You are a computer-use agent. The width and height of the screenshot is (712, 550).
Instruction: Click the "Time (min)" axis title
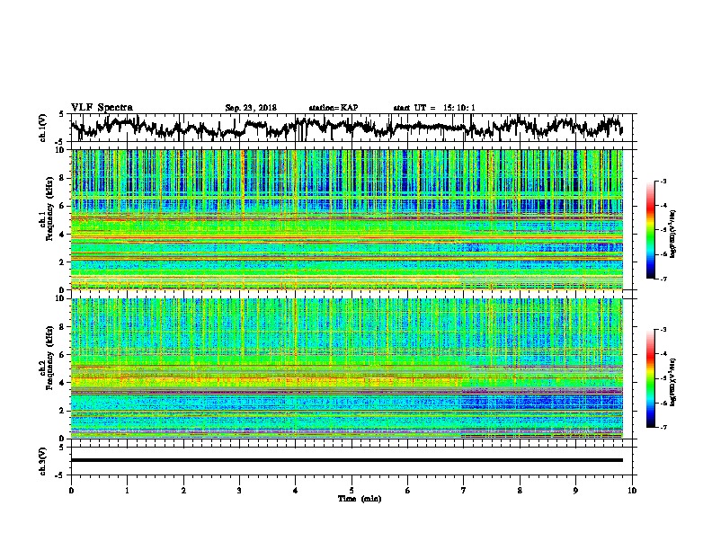360,499
